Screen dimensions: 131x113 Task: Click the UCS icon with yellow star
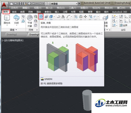114,16
